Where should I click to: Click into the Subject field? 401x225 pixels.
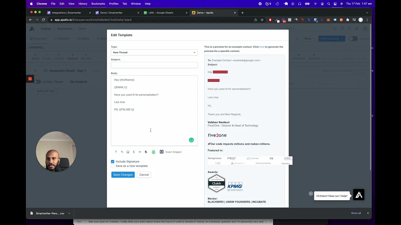(154, 65)
